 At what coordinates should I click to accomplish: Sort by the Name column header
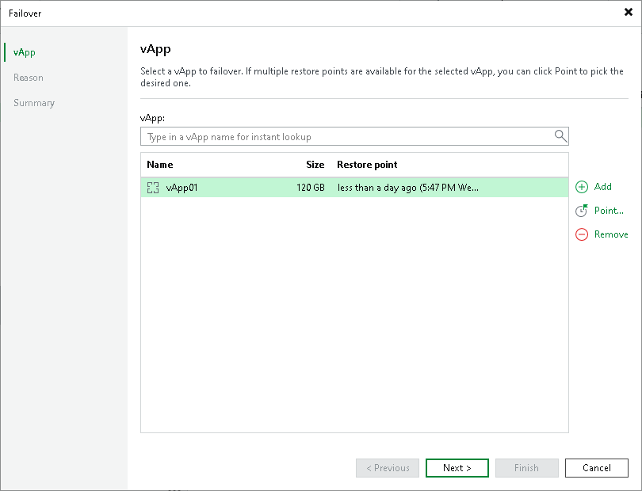[x=159, y=165]
